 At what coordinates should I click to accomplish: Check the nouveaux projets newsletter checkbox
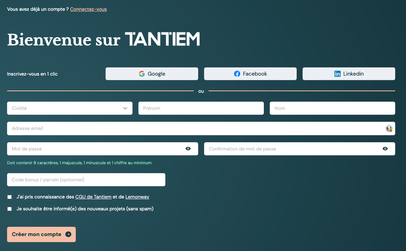10,209
